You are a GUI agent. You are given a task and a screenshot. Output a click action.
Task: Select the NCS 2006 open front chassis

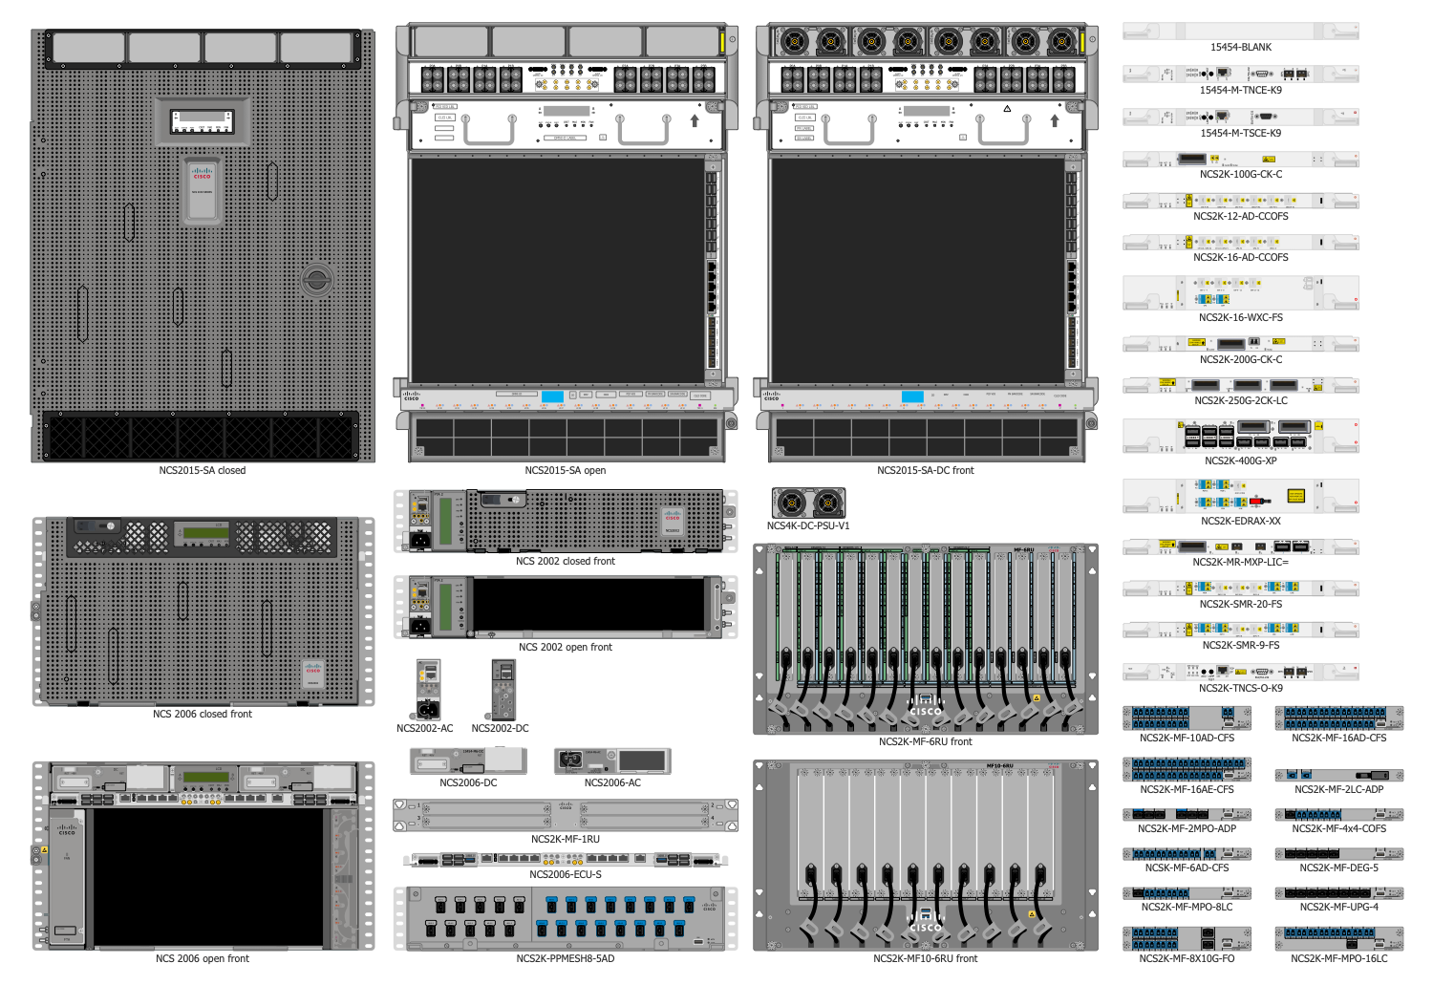[203, 856]
